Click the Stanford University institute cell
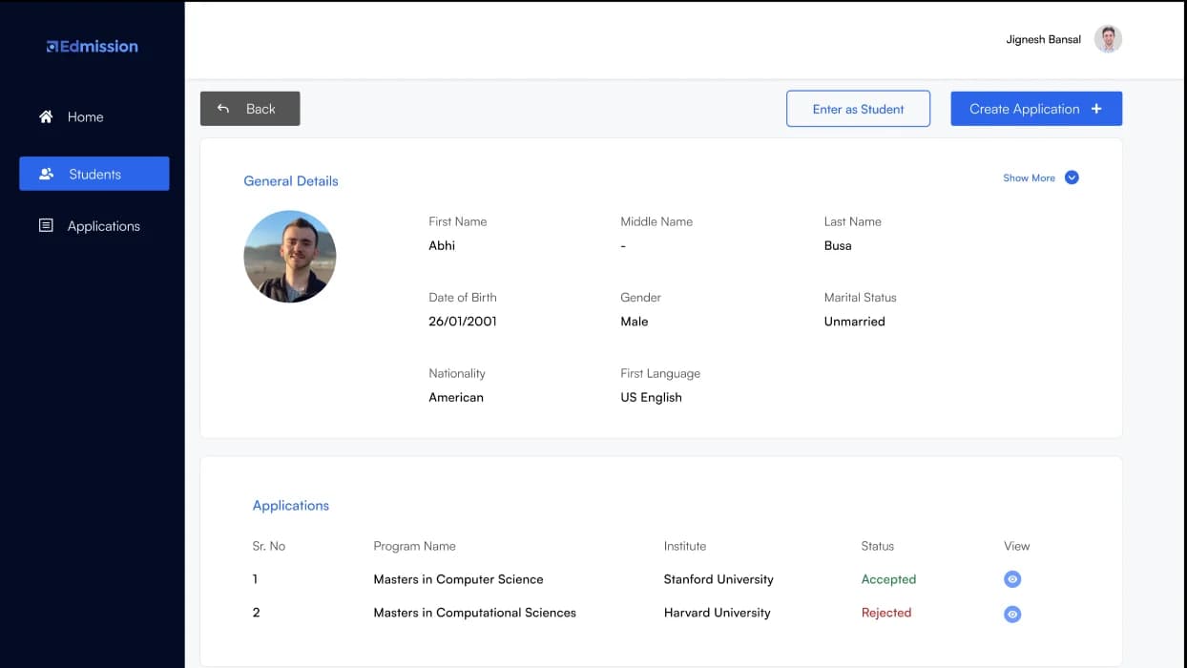 pos(718,579)
